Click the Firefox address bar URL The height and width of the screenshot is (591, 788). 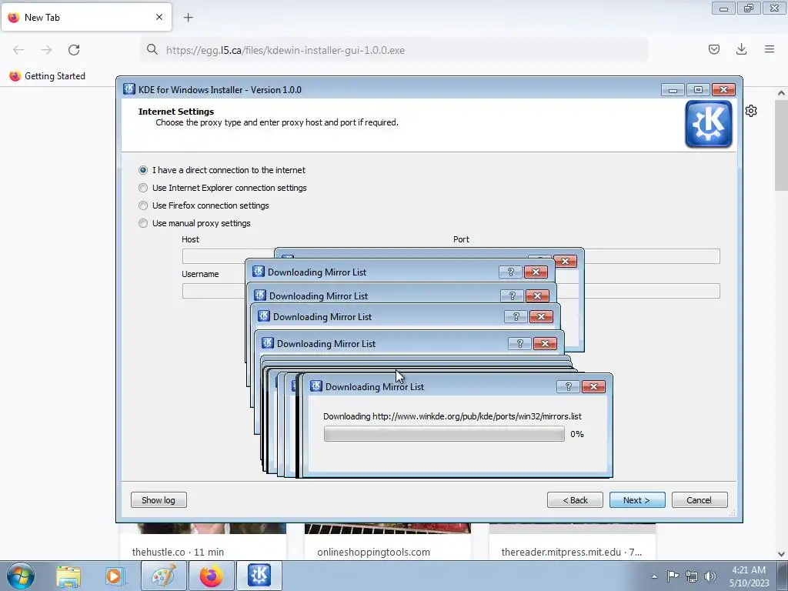coord(285,50)
